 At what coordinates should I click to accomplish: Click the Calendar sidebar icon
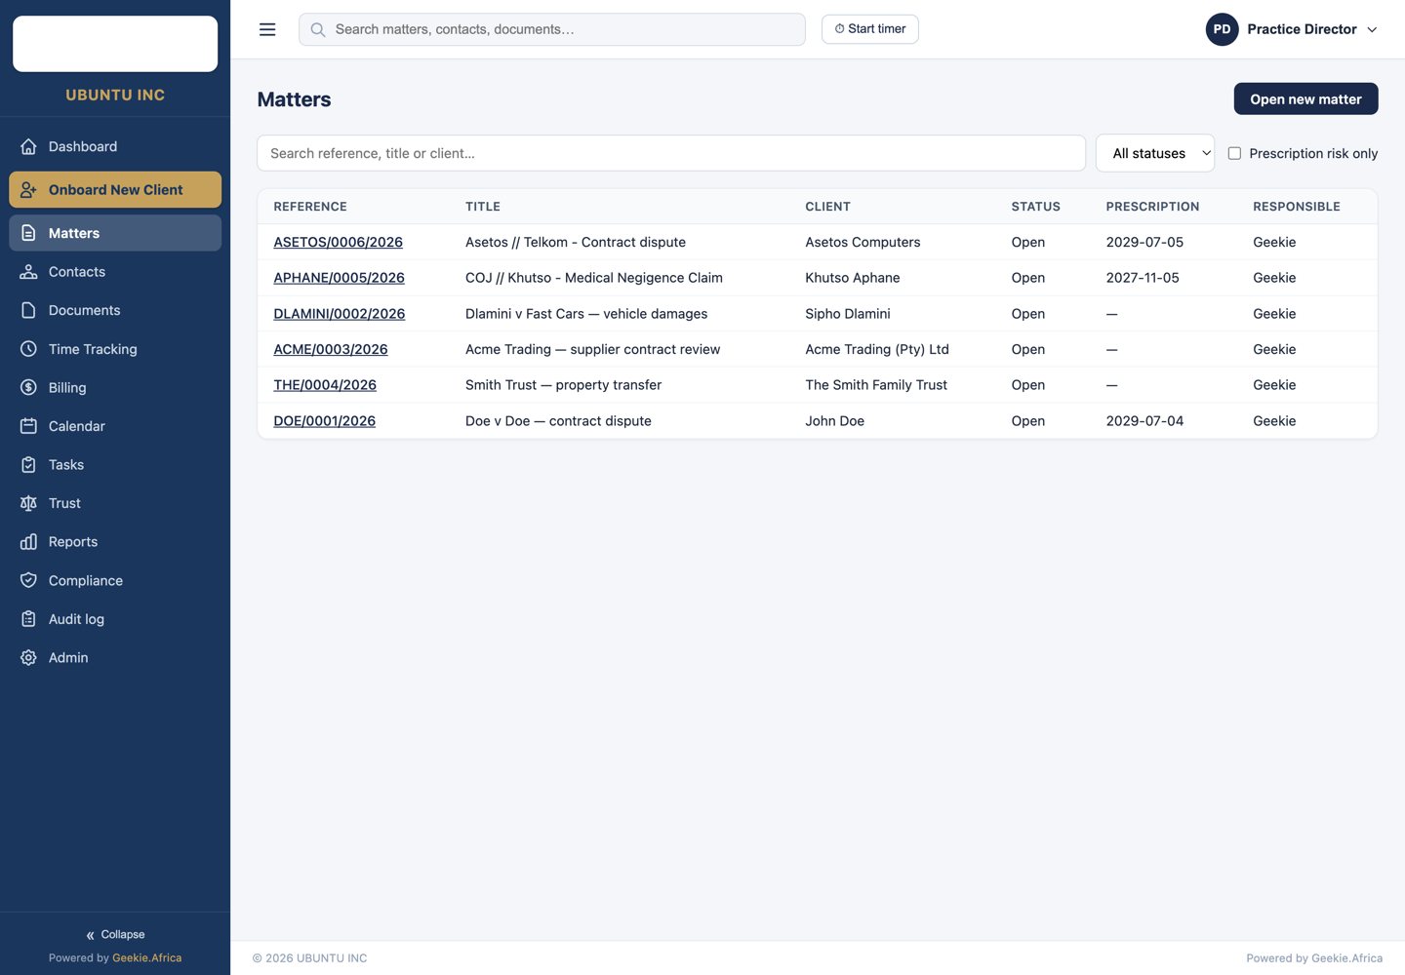click(28, 426)
